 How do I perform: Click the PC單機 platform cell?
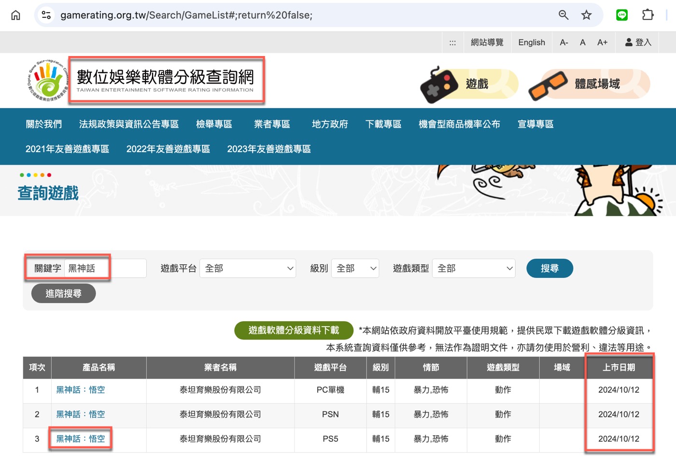[x=330, y=390]
